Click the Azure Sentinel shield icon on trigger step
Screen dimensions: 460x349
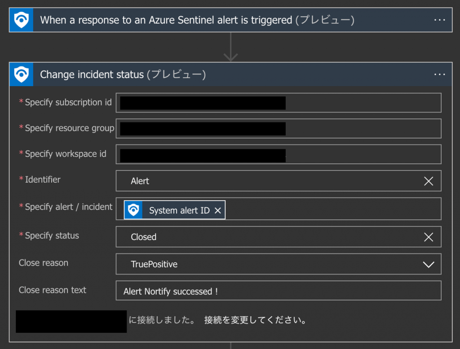click(x=22, y=20)
